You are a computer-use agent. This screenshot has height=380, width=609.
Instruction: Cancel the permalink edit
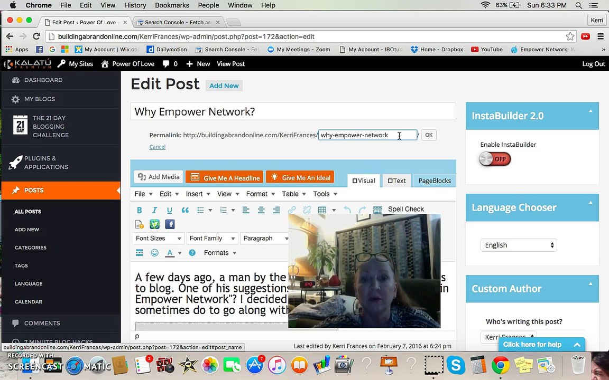(x=158, y=147)
